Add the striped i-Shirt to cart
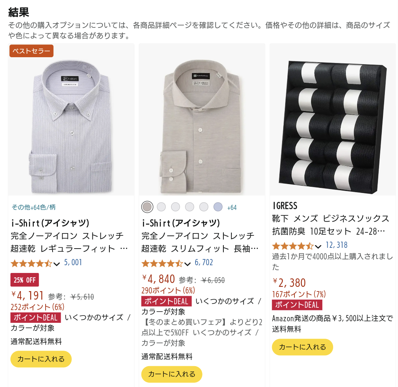This screenshot has height=387, width=398. (41, 359)
